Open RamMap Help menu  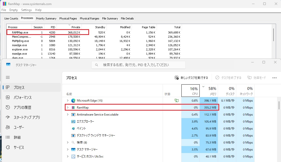[x=38, y=10]
